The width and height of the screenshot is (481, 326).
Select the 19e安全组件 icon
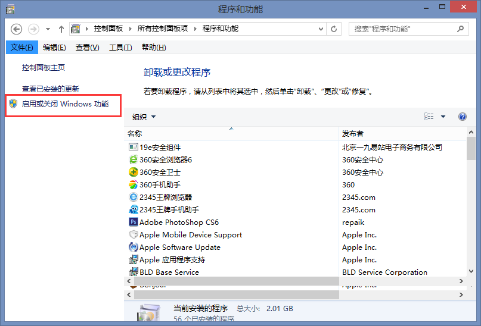pyautogui.click(x=133, y=147)
